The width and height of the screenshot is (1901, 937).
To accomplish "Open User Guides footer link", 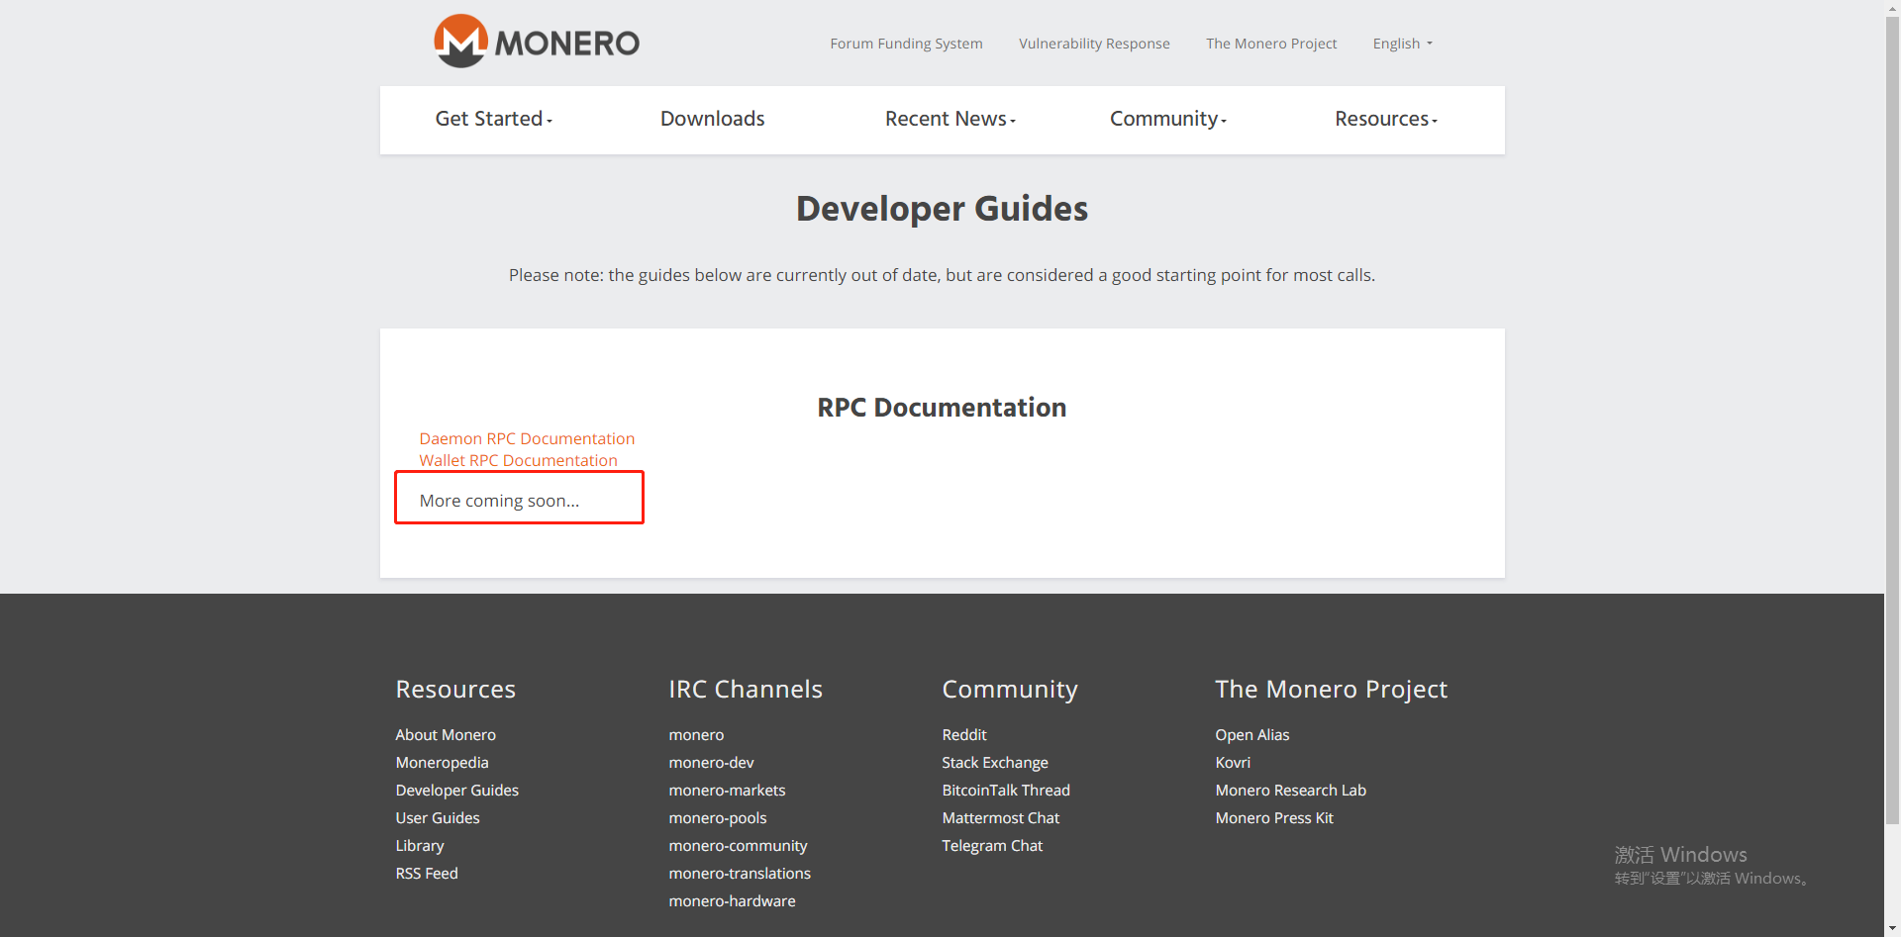I will 438,818.
